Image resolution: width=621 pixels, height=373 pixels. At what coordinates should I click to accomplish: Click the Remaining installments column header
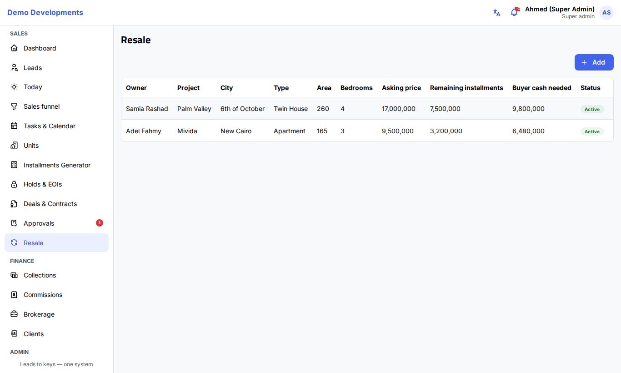pos(466,88)
